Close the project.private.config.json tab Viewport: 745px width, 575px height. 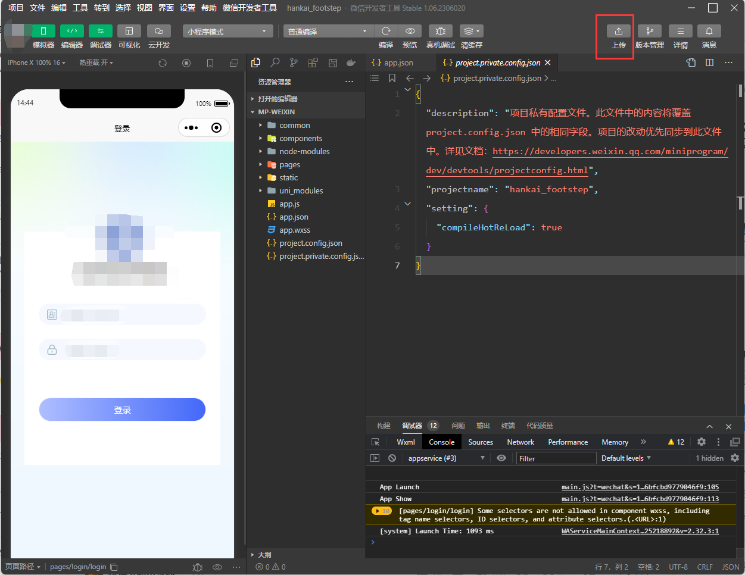point(547,62)
